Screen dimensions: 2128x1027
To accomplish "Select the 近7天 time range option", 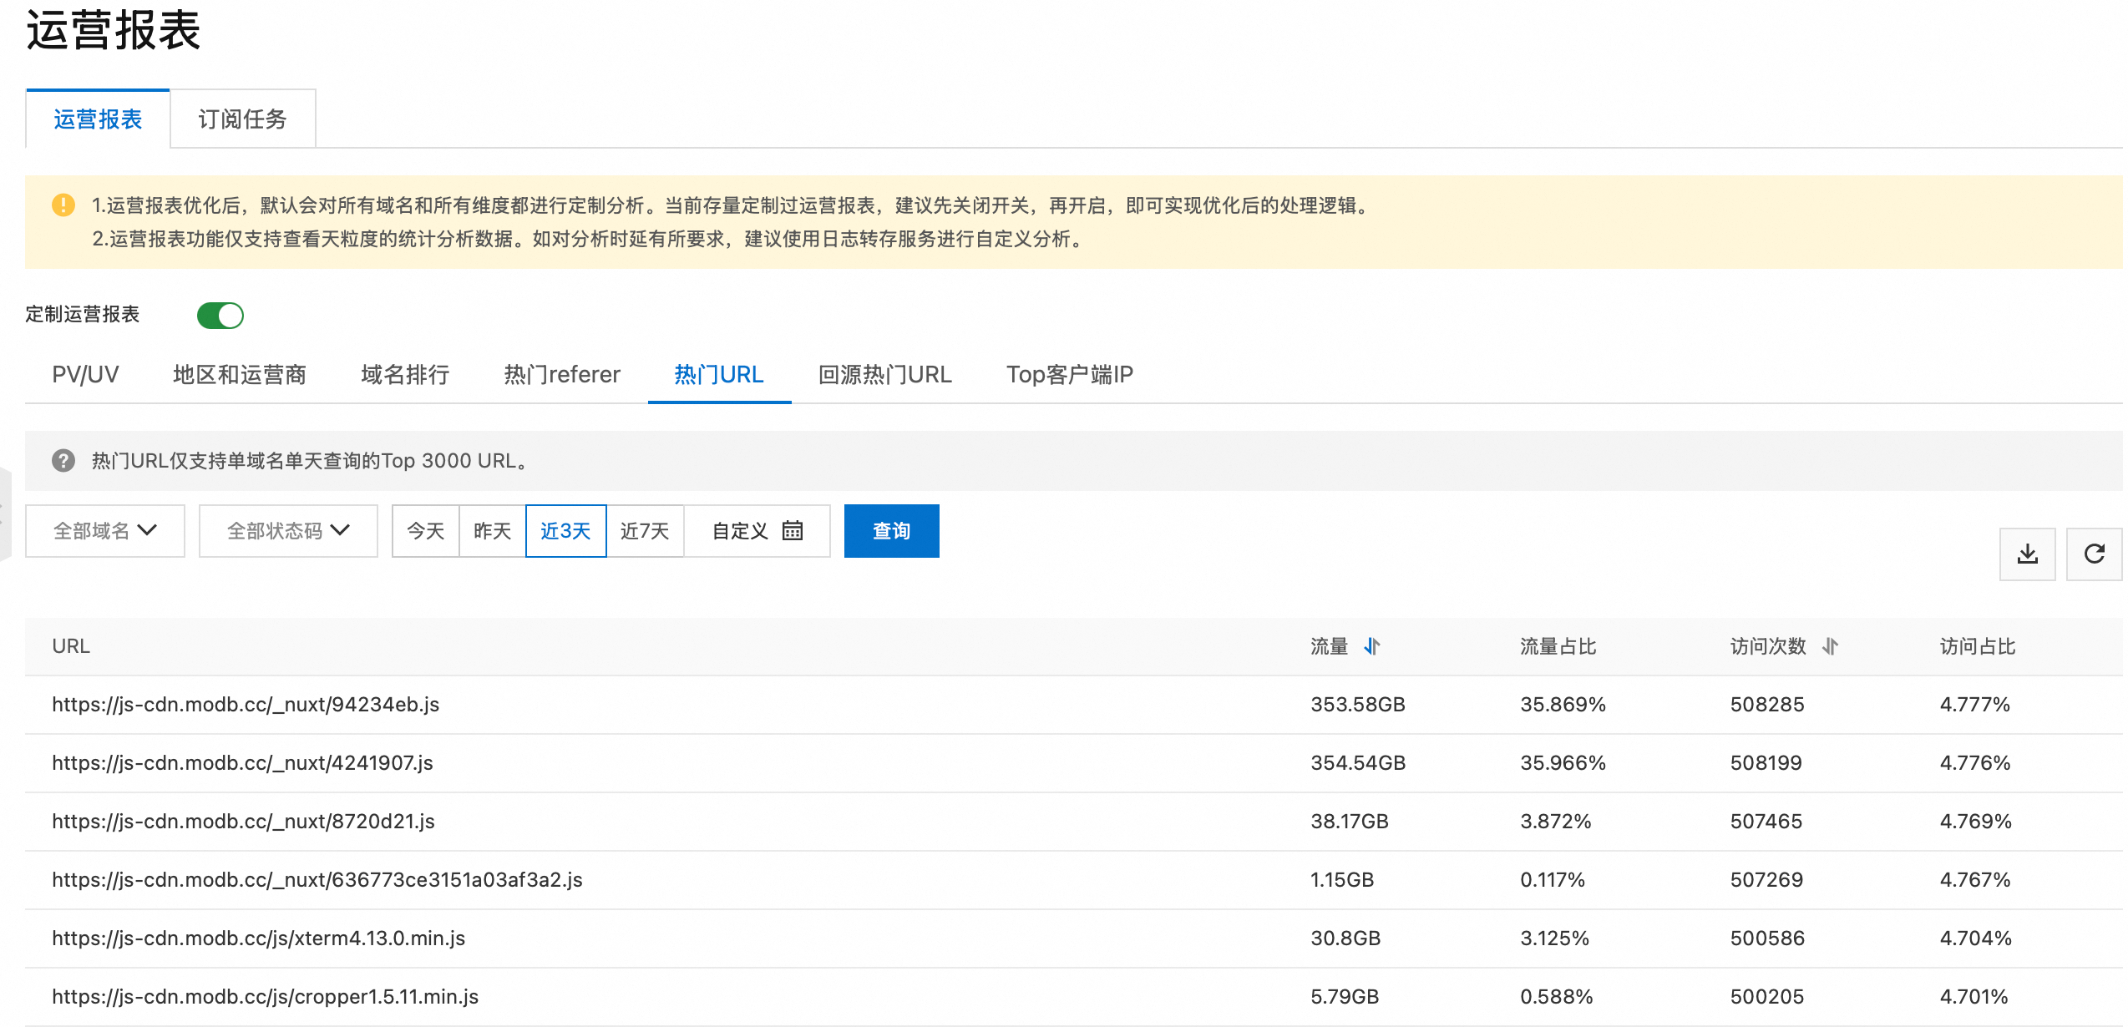I will tap(645, 531).
